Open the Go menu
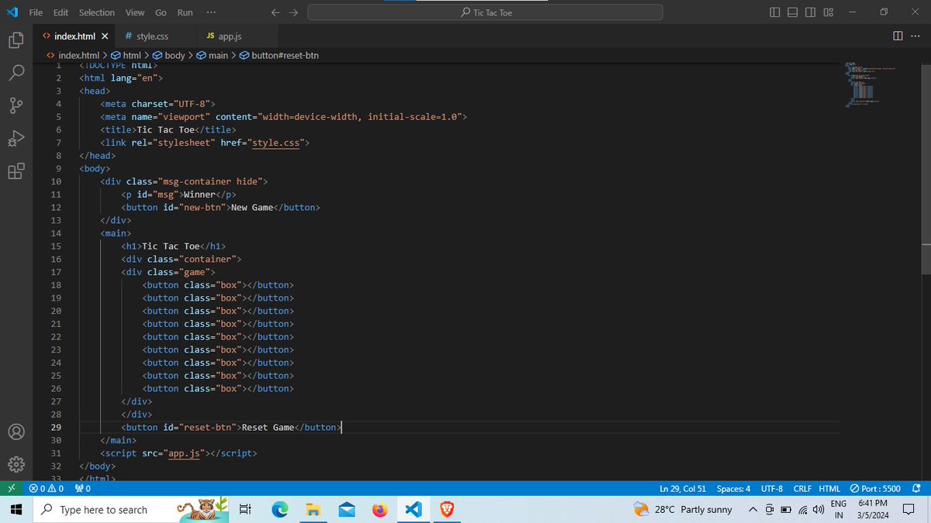The image size is (931, 523). pos(161,12)
